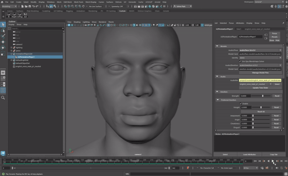The image size is (288, 176).
Task: Switch to the Rigging shelf tab
Action: click(69, 11)
